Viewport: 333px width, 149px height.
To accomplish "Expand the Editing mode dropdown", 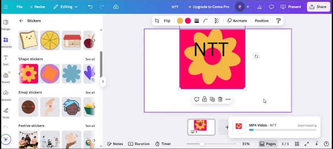I will click(x=66, y=7).
